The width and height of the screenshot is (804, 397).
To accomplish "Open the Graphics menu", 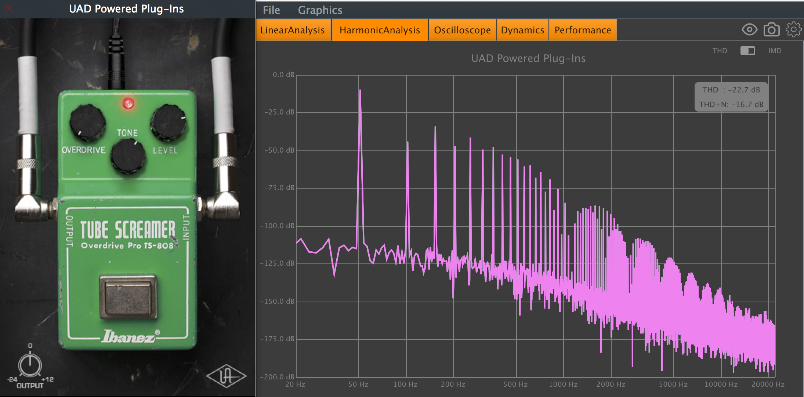I will click(x=320, y=10).
